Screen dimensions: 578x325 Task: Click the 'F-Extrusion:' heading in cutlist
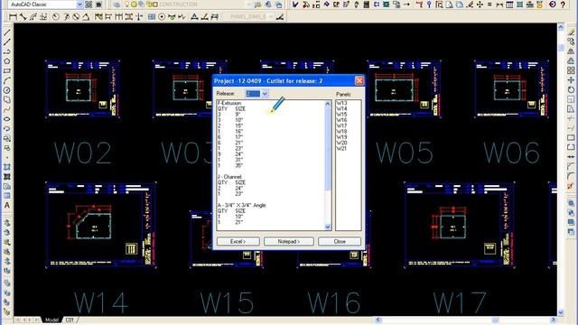[229, 103]
